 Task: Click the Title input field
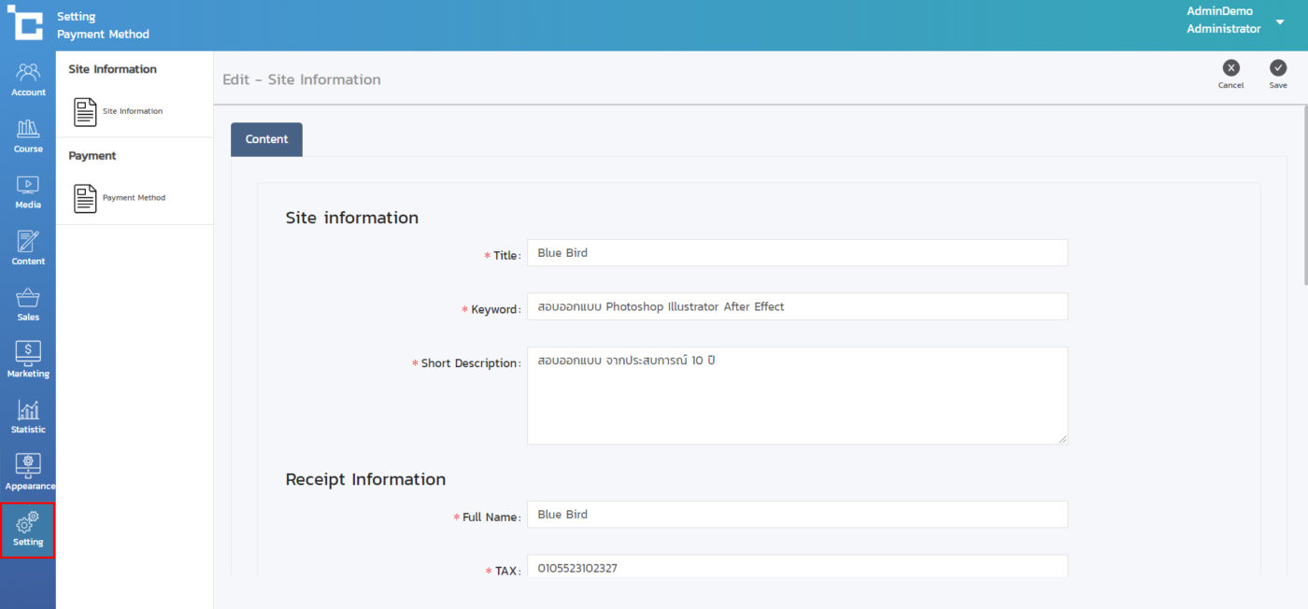[796, 253]
